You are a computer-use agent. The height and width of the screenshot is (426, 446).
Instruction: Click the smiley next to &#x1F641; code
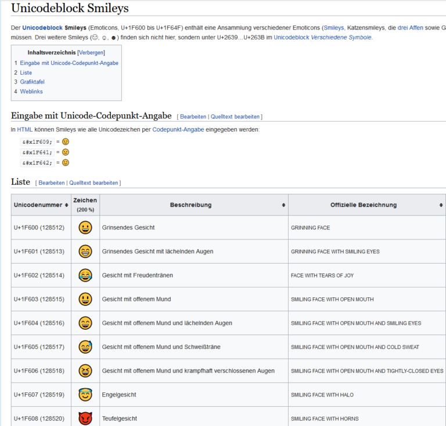click(66, 152)
